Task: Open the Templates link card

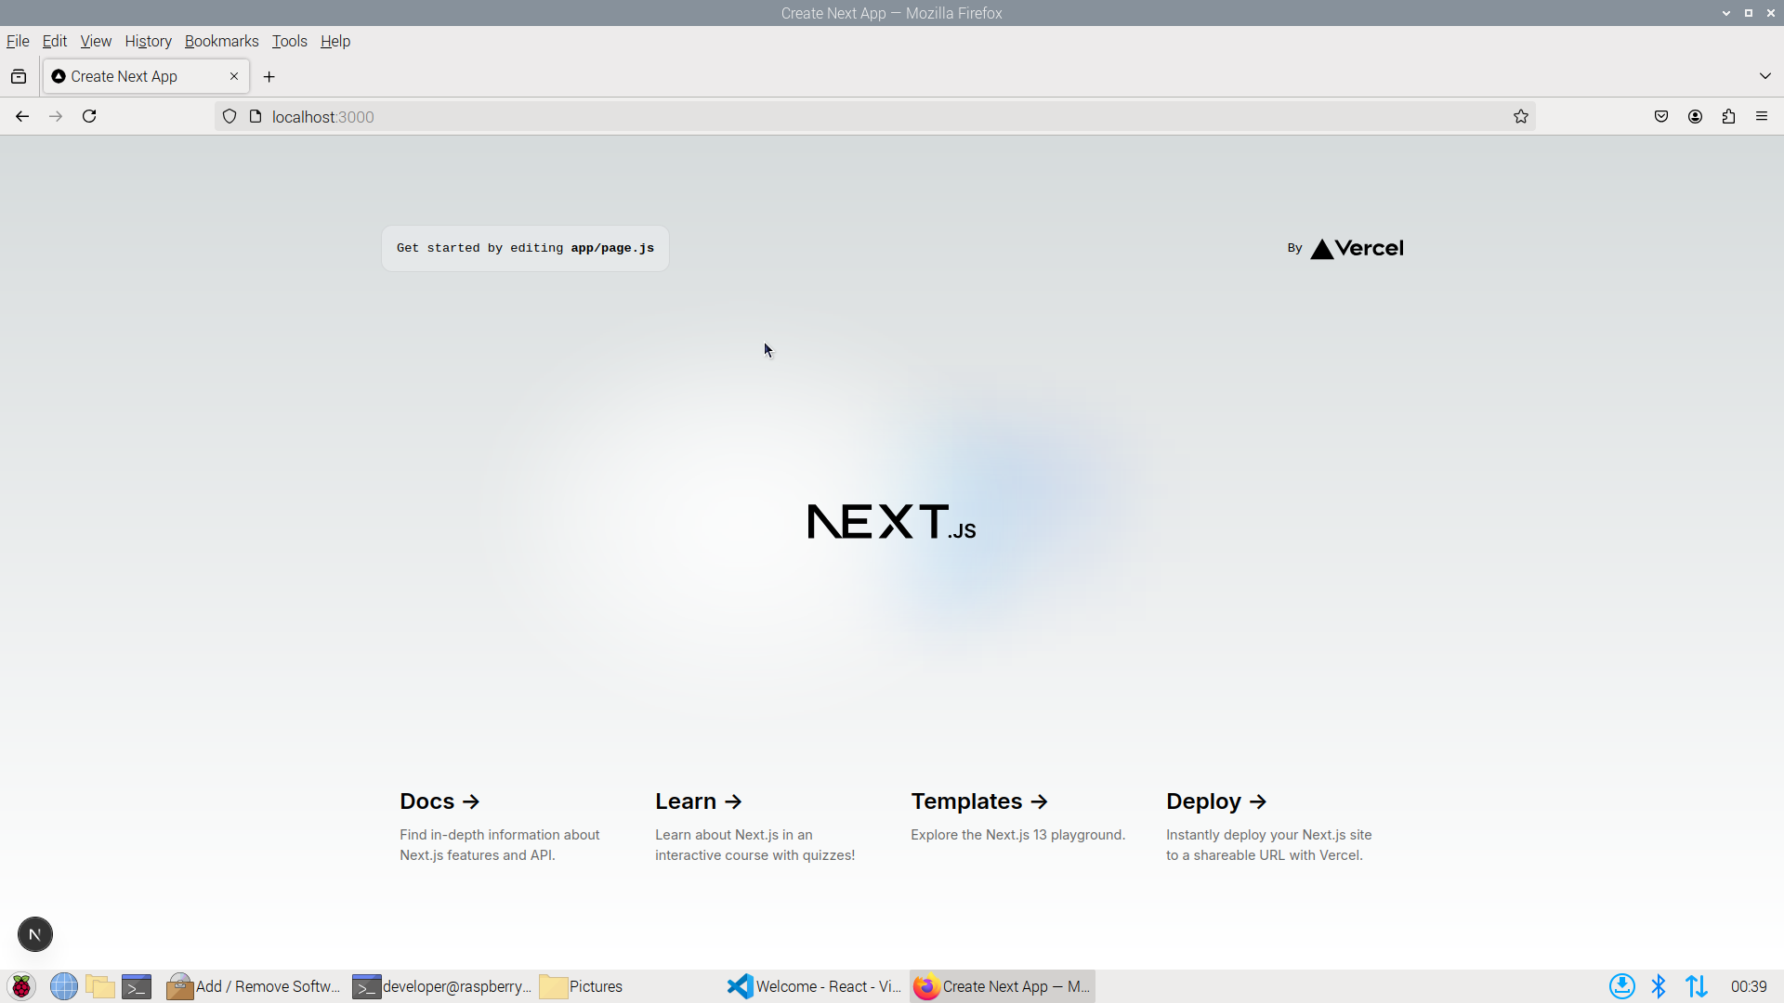Action: [1019, 827]
